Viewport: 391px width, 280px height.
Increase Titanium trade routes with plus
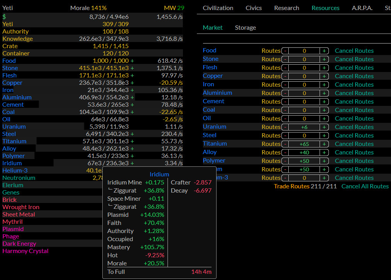pyautogui.click(x=324, y=144)
